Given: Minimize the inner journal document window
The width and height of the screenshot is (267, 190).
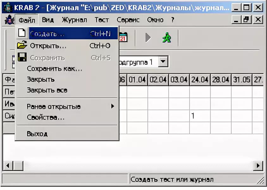Looking at the screenshot, I should 236,20.
